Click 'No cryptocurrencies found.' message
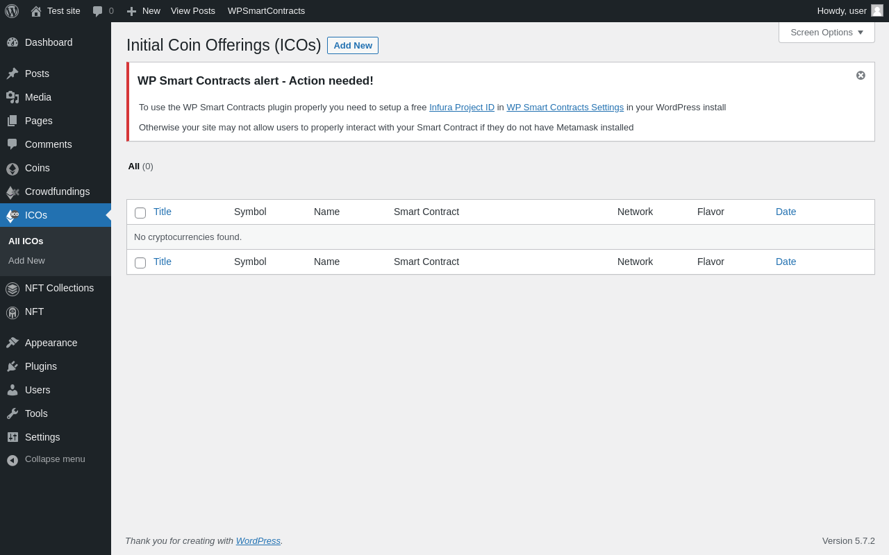The width and height of the screenshot is (889, 555). tap(188, 237)
